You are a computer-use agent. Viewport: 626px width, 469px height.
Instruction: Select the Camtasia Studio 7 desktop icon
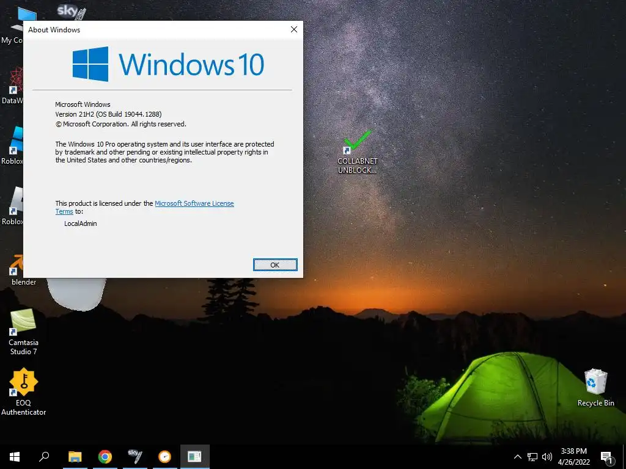click(x=24, y=332)
